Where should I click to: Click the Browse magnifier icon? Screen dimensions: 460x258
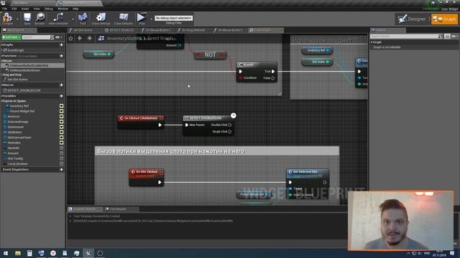(40, 18)
